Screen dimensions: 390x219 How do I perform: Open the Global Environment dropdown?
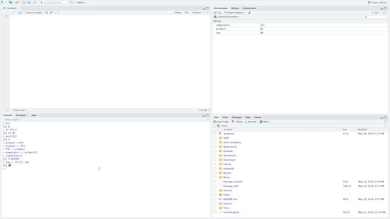(227, 16)
